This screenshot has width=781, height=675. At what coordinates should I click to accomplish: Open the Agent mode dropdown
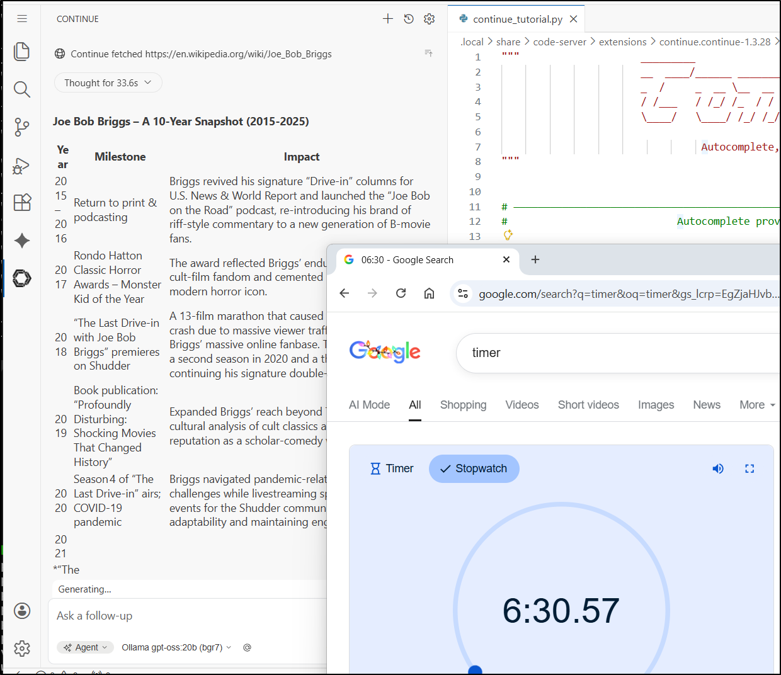point(86,647)
